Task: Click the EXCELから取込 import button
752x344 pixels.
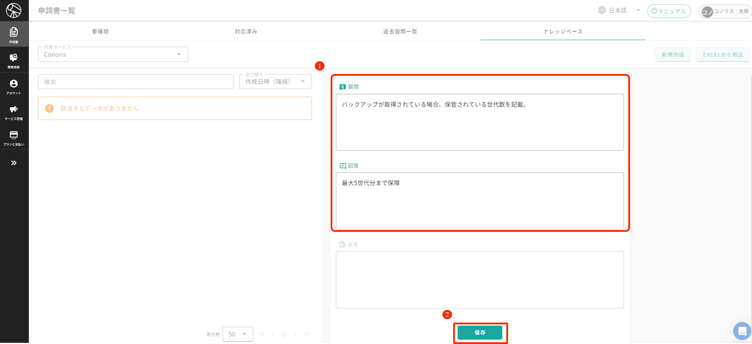Action: tap(723, 54)
